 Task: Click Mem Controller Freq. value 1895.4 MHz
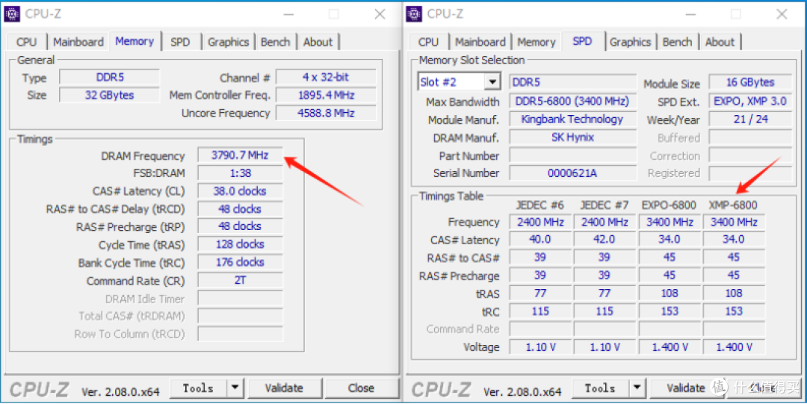point(327,95)
